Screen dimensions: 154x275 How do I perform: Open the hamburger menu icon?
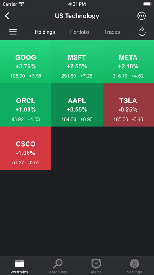coord(13,32)
